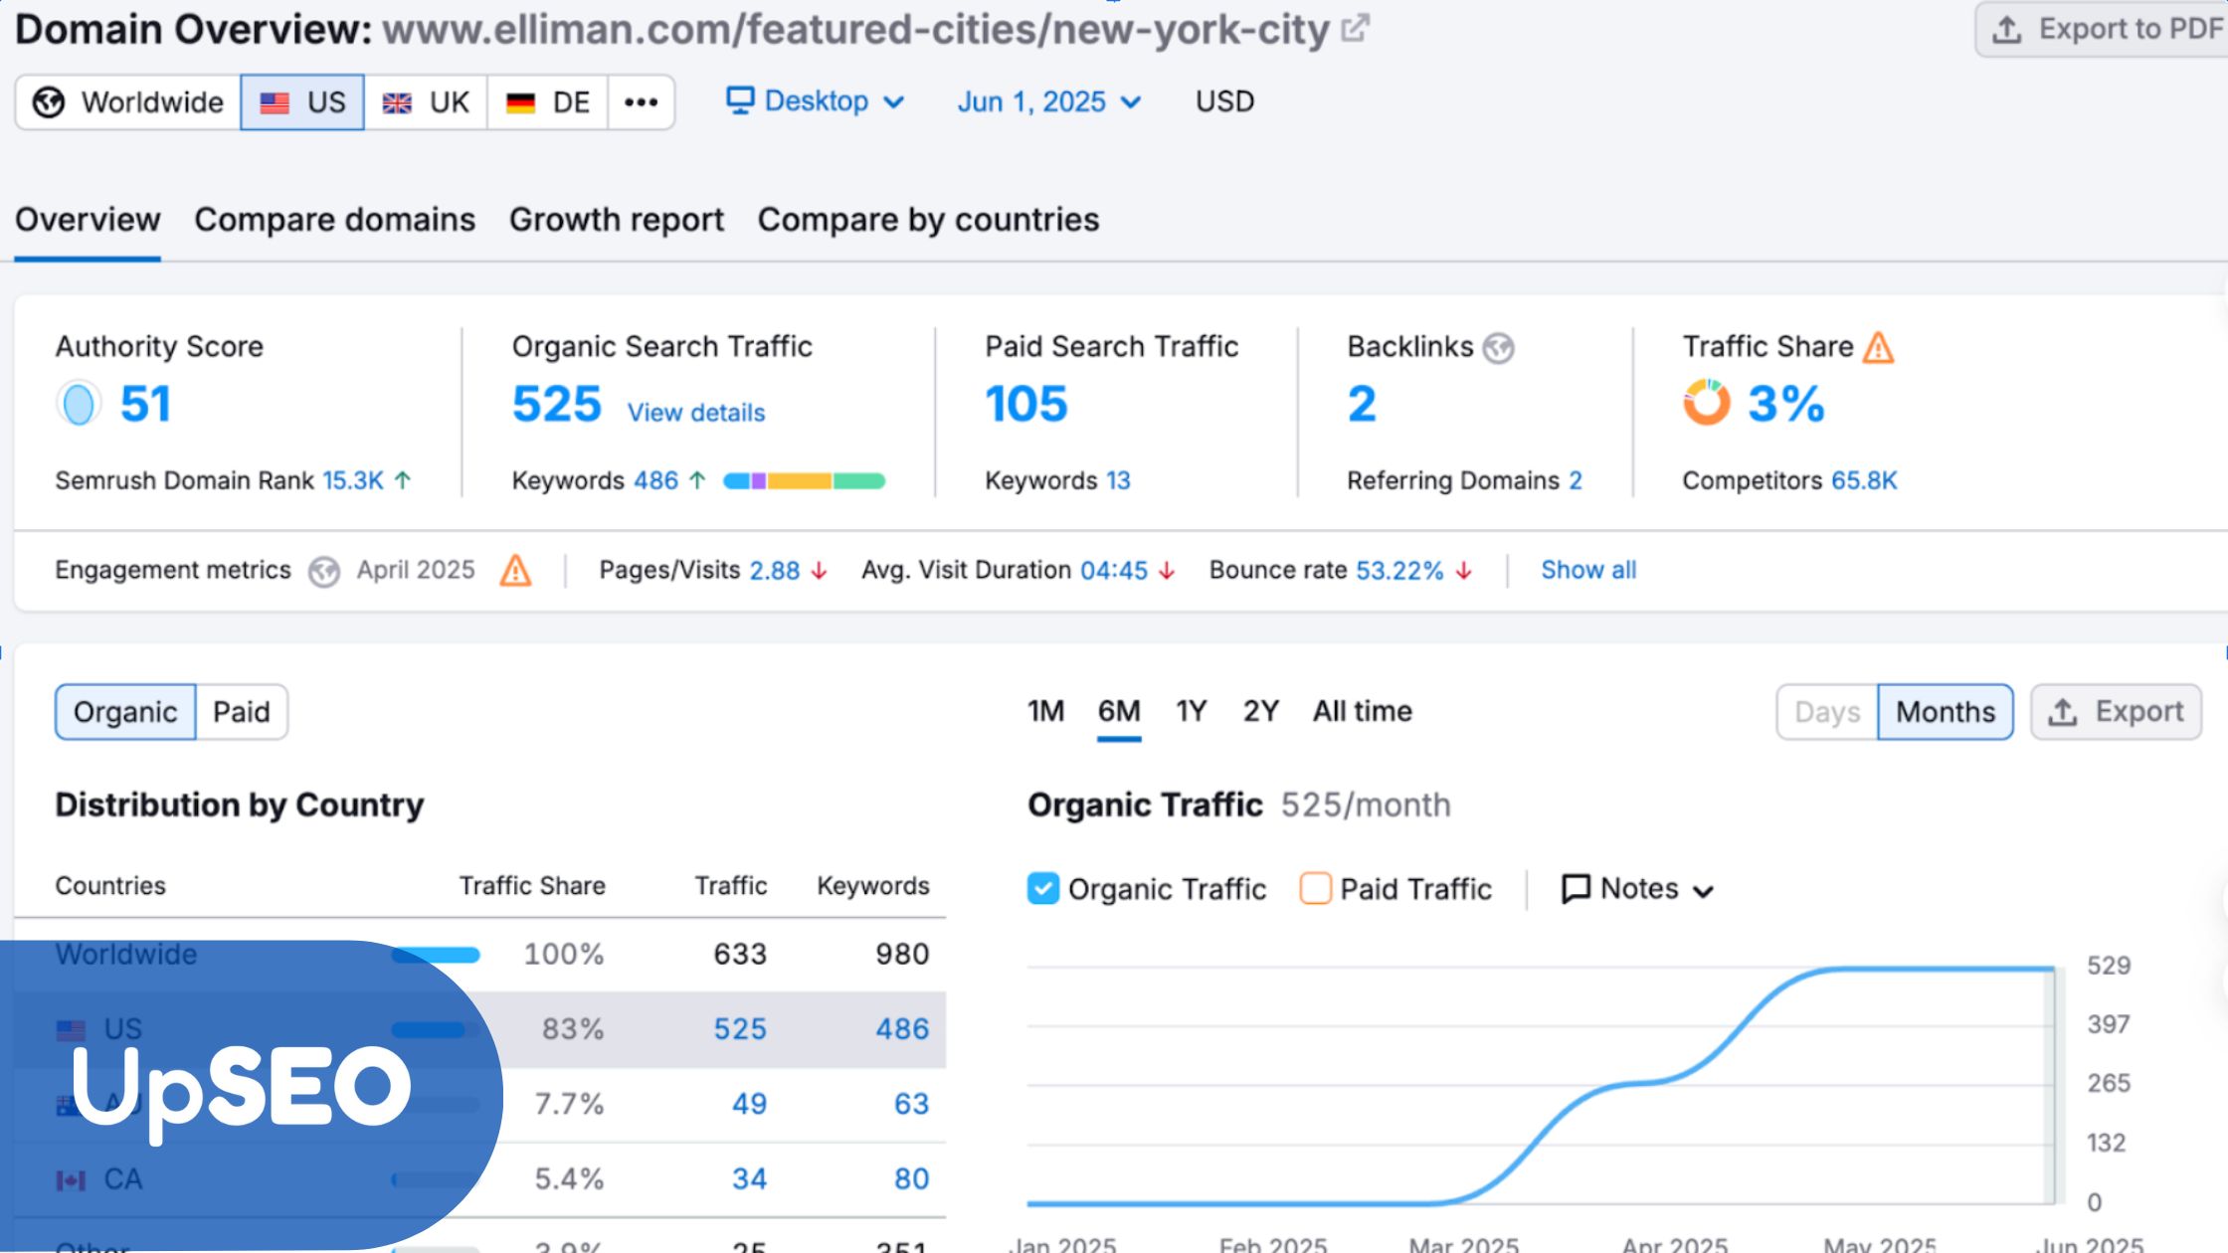Click the Export to PDF button
This screenshot has height=1253, width=2228.
coord(2105,29)
